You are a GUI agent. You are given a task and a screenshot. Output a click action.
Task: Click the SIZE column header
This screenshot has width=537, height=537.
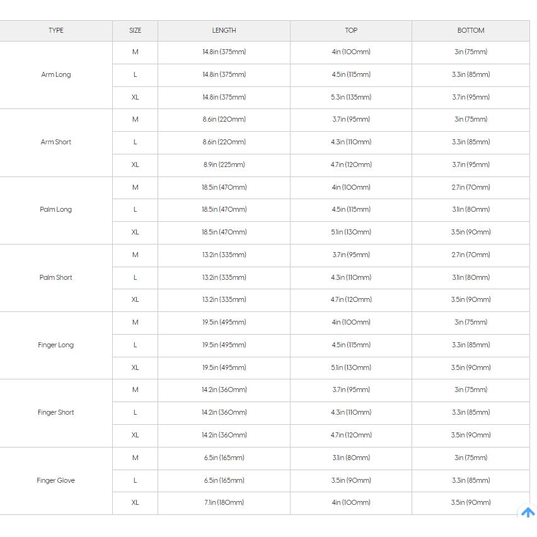(x=135, y=30)
